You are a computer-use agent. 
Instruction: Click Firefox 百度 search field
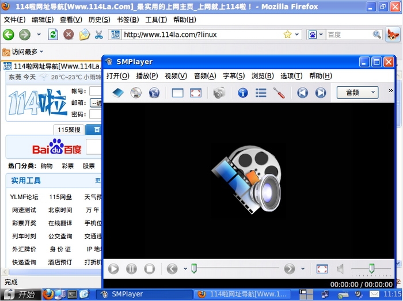tap(349, 35)
